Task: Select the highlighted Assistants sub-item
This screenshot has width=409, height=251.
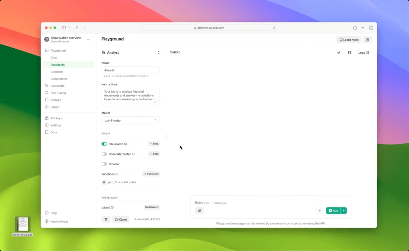Action: tap(68, 65)
